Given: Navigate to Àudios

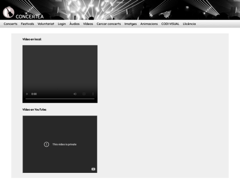Looking at the screenshot, I should (75, 24).
